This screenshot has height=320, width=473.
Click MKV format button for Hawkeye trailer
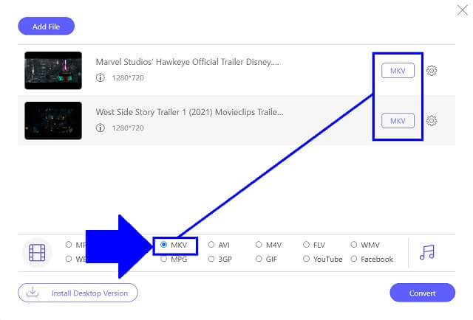tap(398, 71)
